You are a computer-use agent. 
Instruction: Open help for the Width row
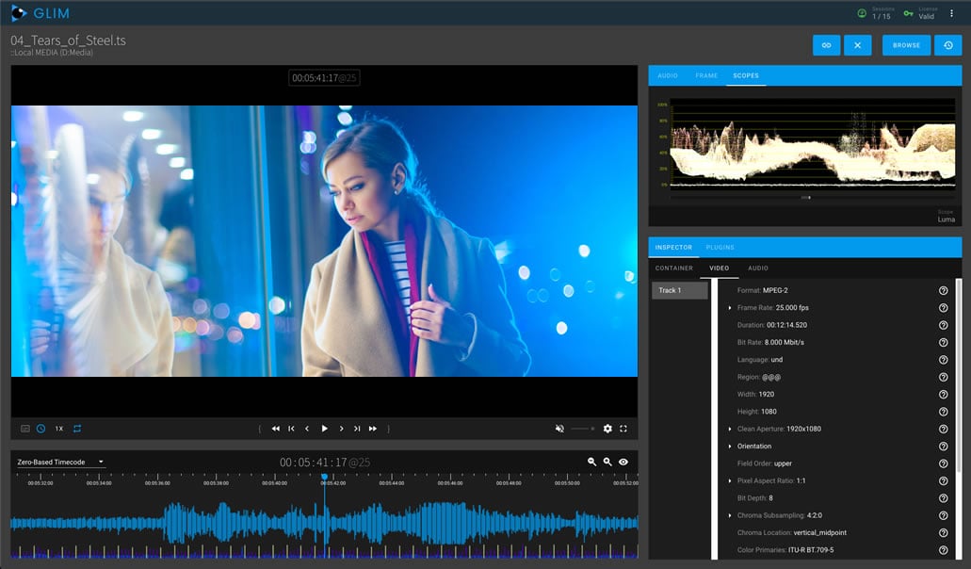pos(943,395)
